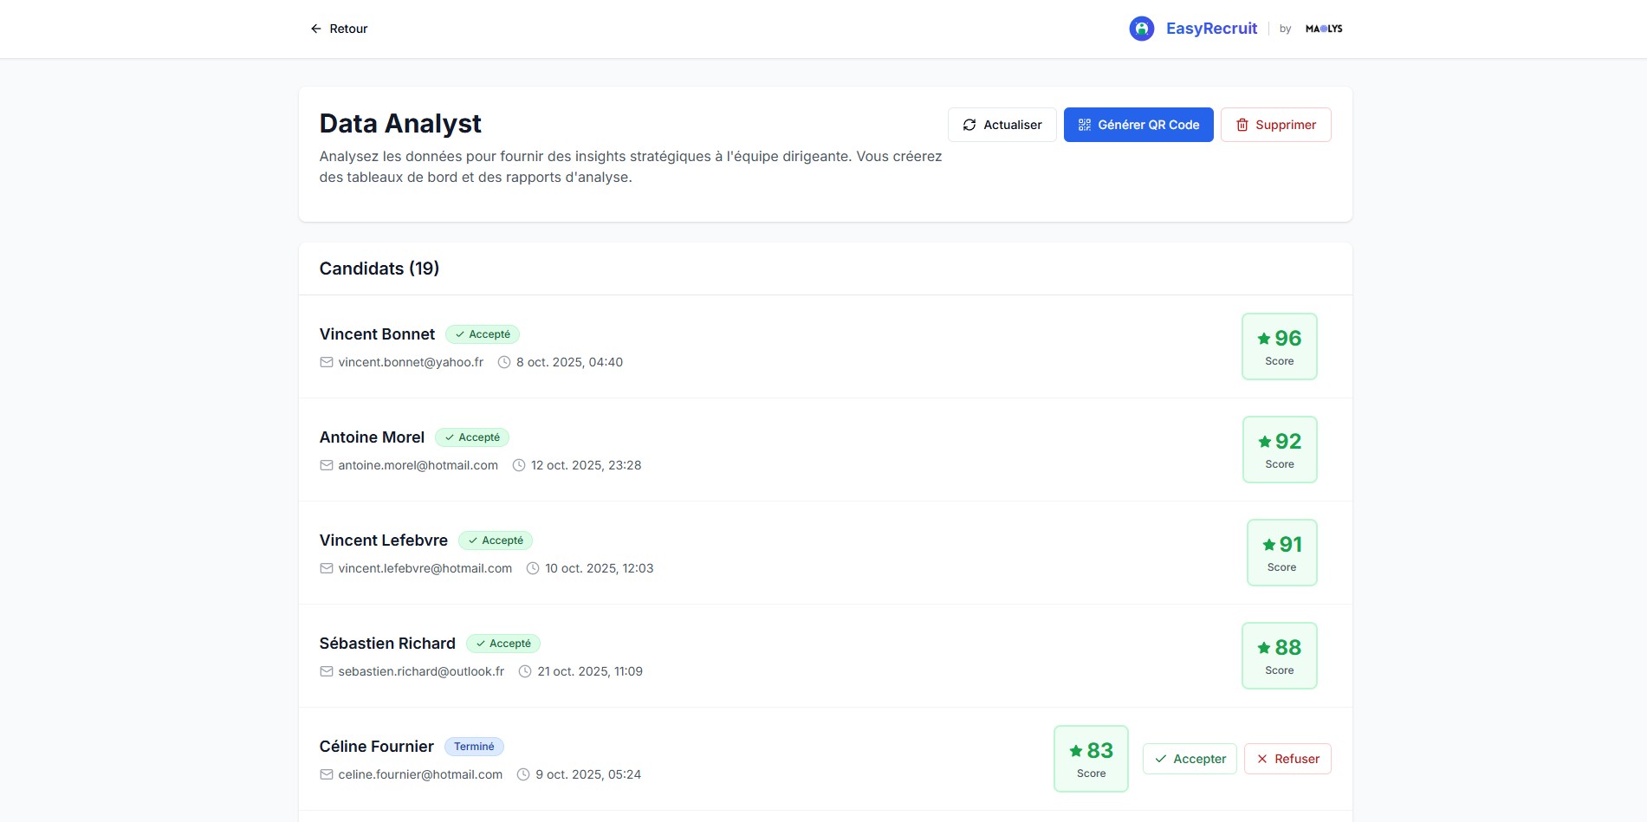Screen dimensions: 1647x822
Task: Click the clock icon near Antoine Morel's date
Action: click(x=517, y=465)
